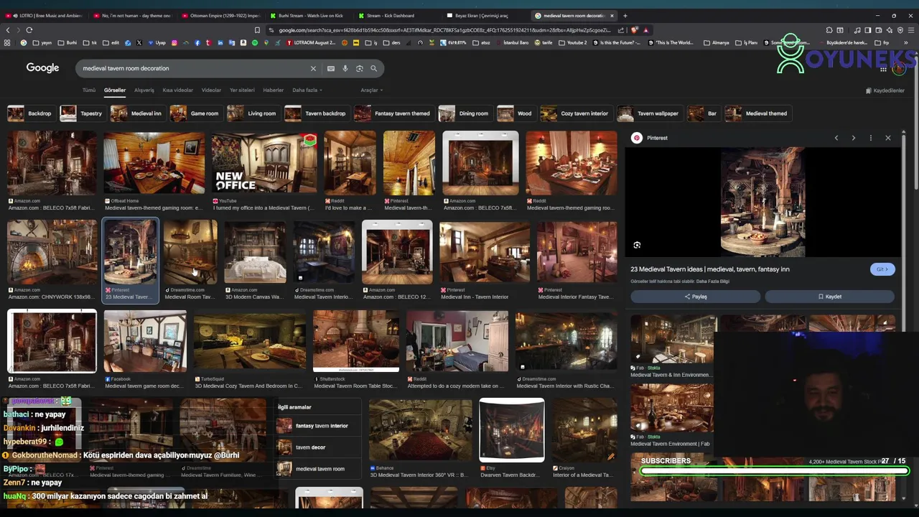Switch to the Yer siteleri tab

(242, 90)
